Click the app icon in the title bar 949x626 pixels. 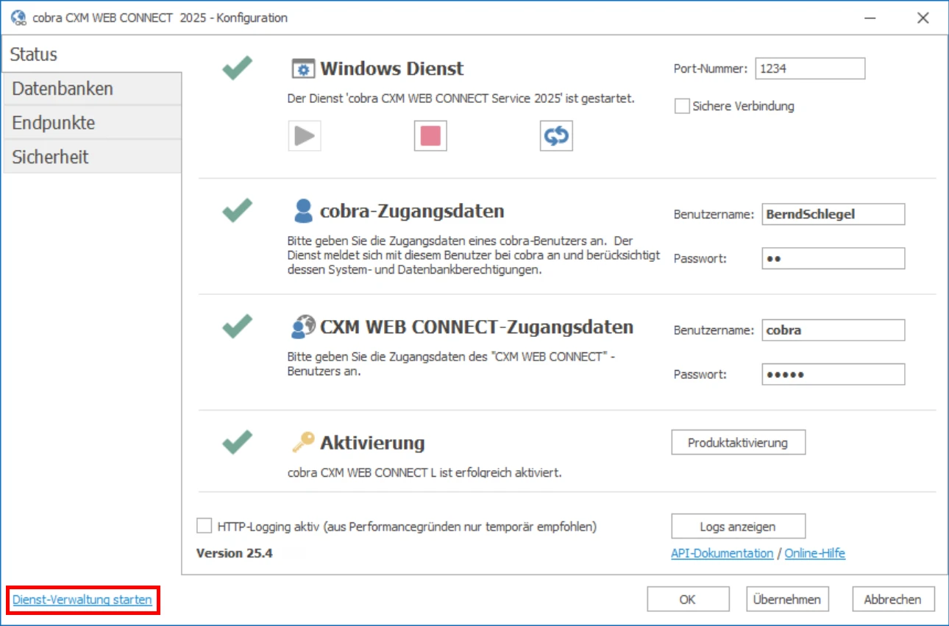[x=19, y=18]
